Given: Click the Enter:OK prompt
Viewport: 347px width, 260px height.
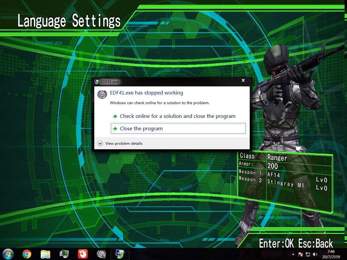Looking at the screenshot, I should point(277,243).
